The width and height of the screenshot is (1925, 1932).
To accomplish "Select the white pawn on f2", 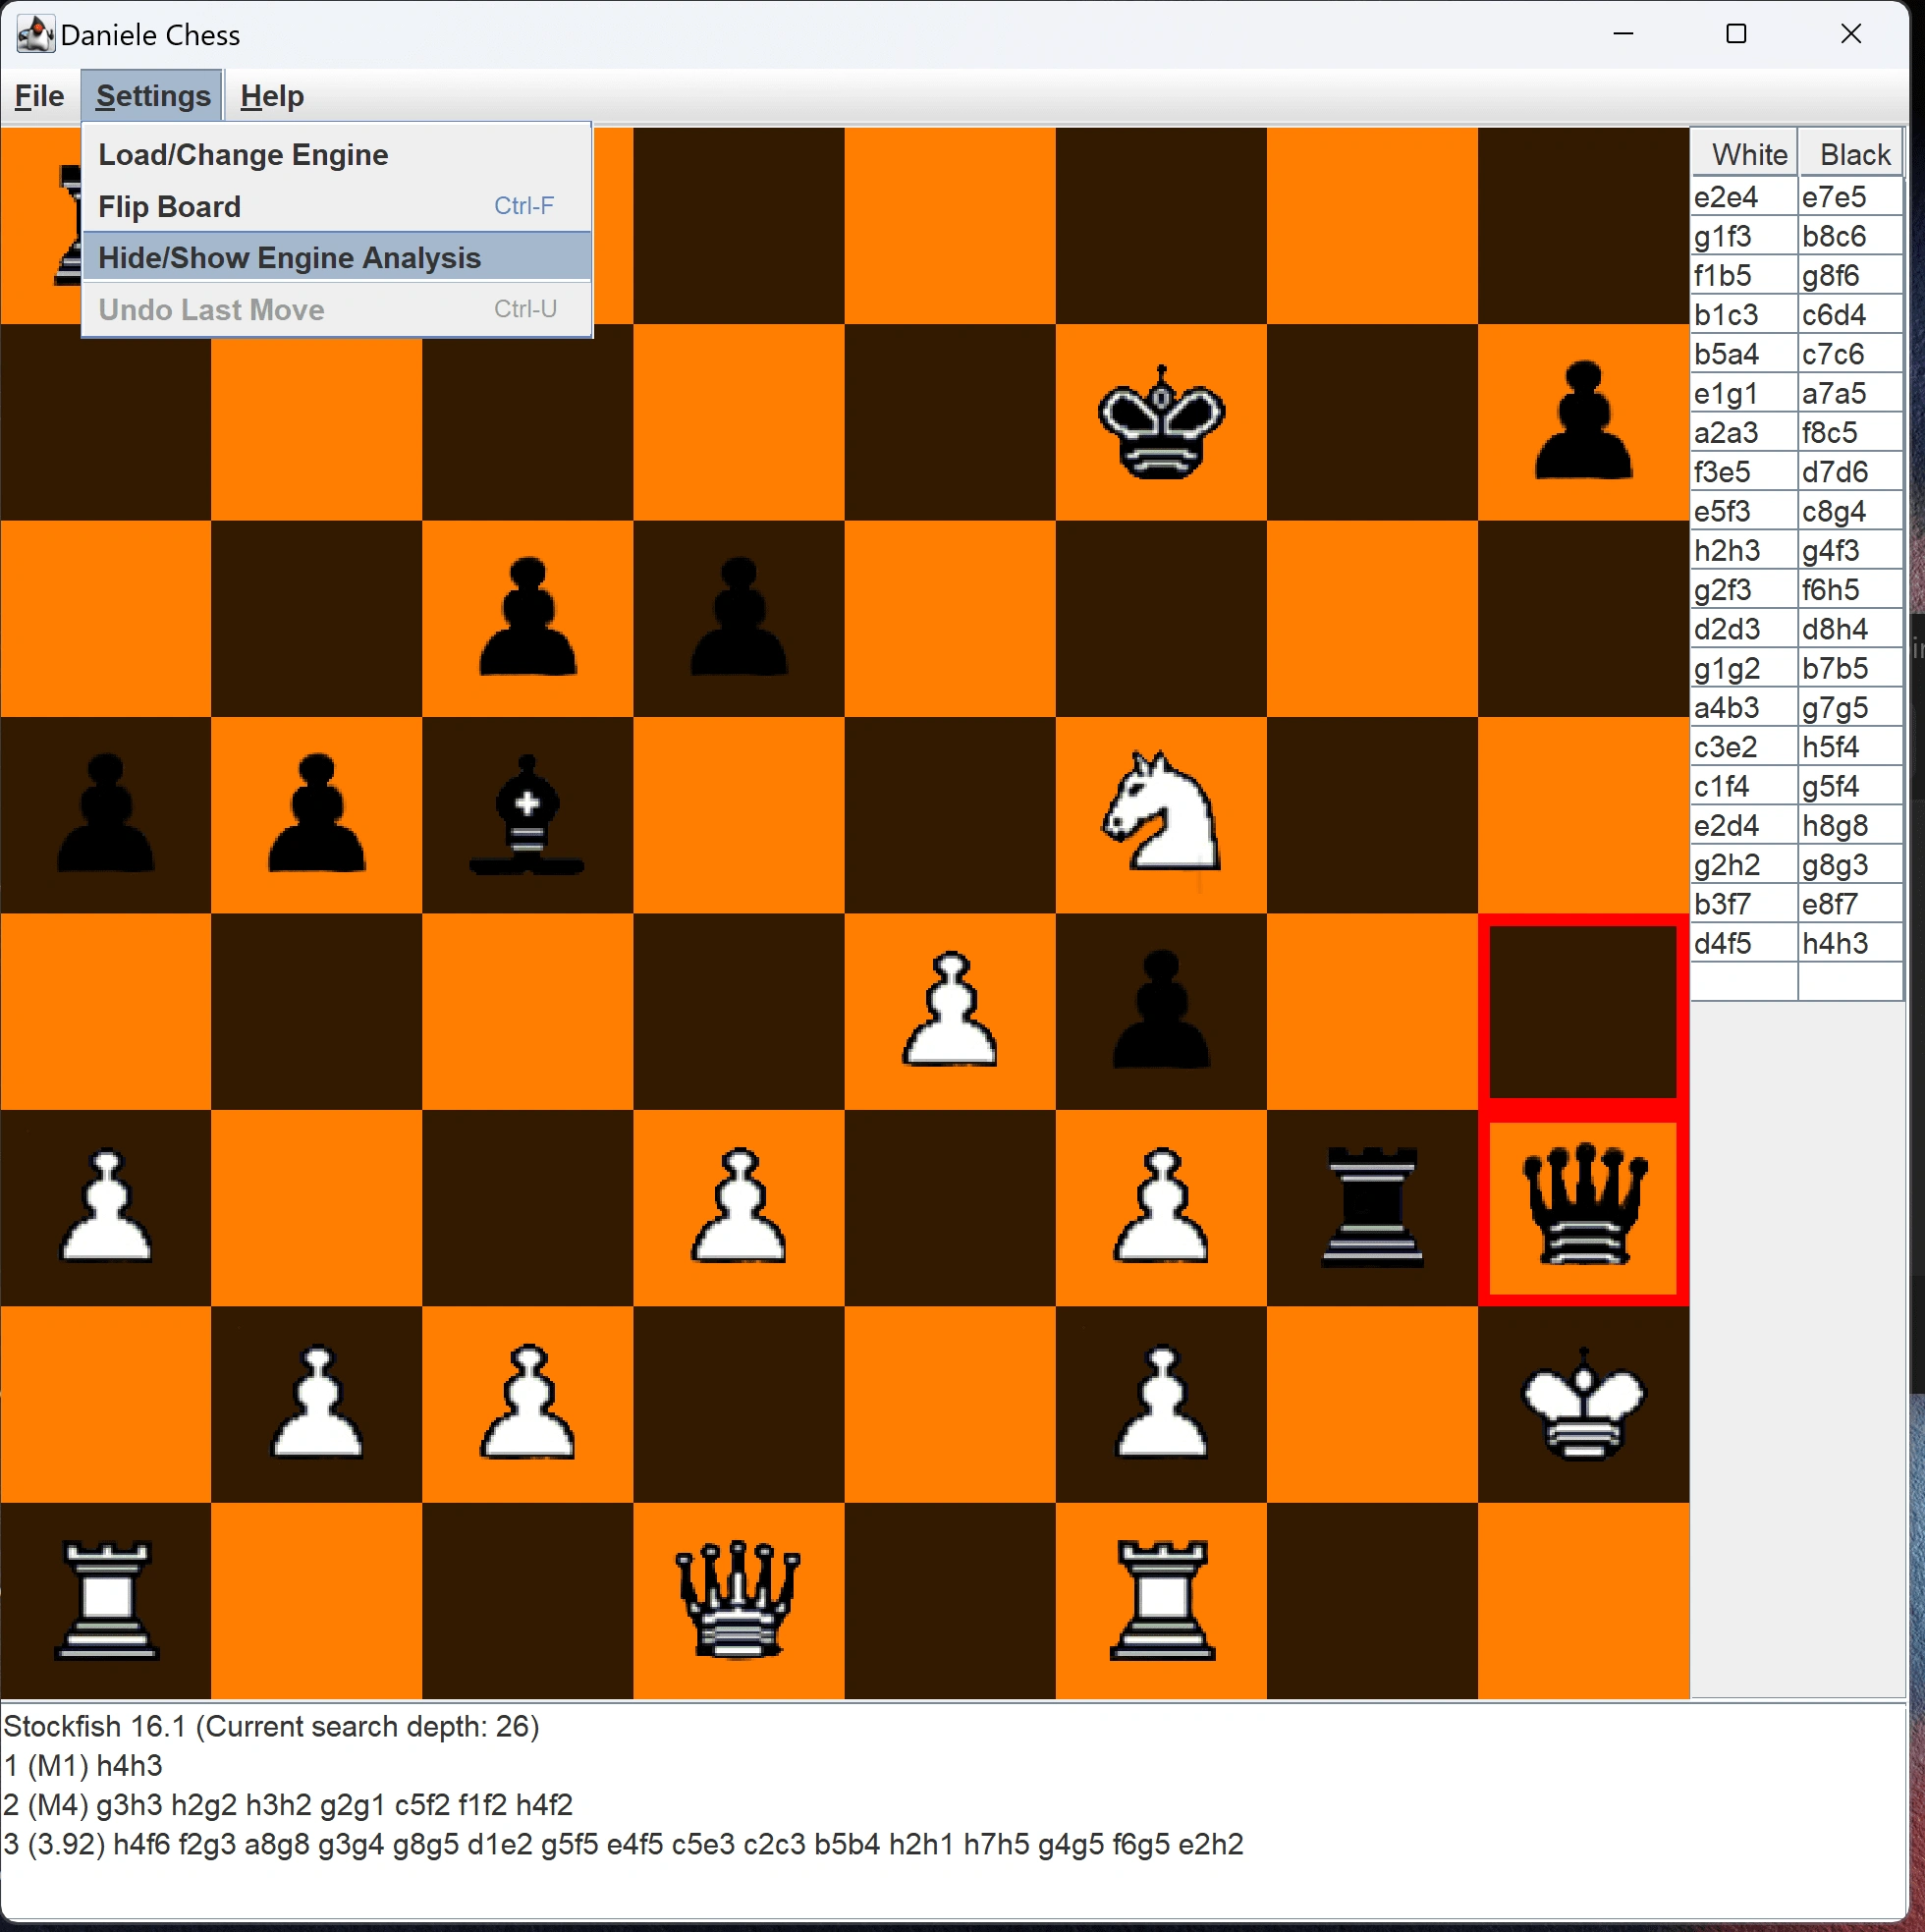I will coord(1161,1402).
